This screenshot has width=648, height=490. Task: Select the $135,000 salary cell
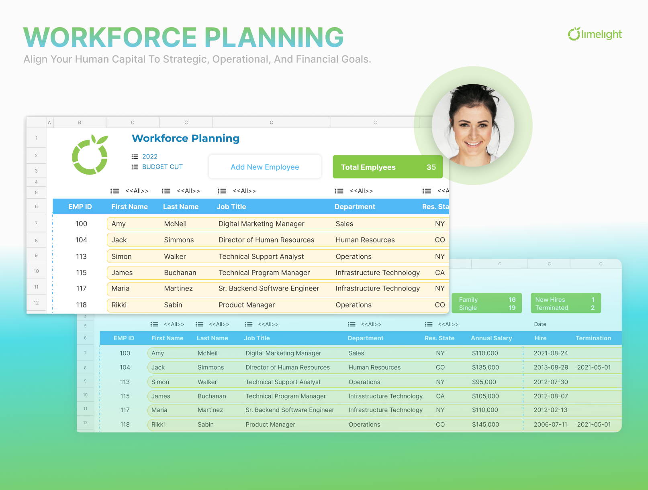(485, 367)
